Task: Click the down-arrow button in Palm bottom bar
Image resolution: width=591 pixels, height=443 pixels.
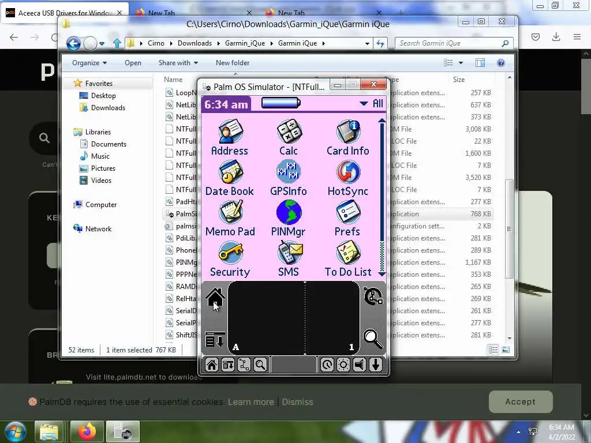Action: pos(376,365)
